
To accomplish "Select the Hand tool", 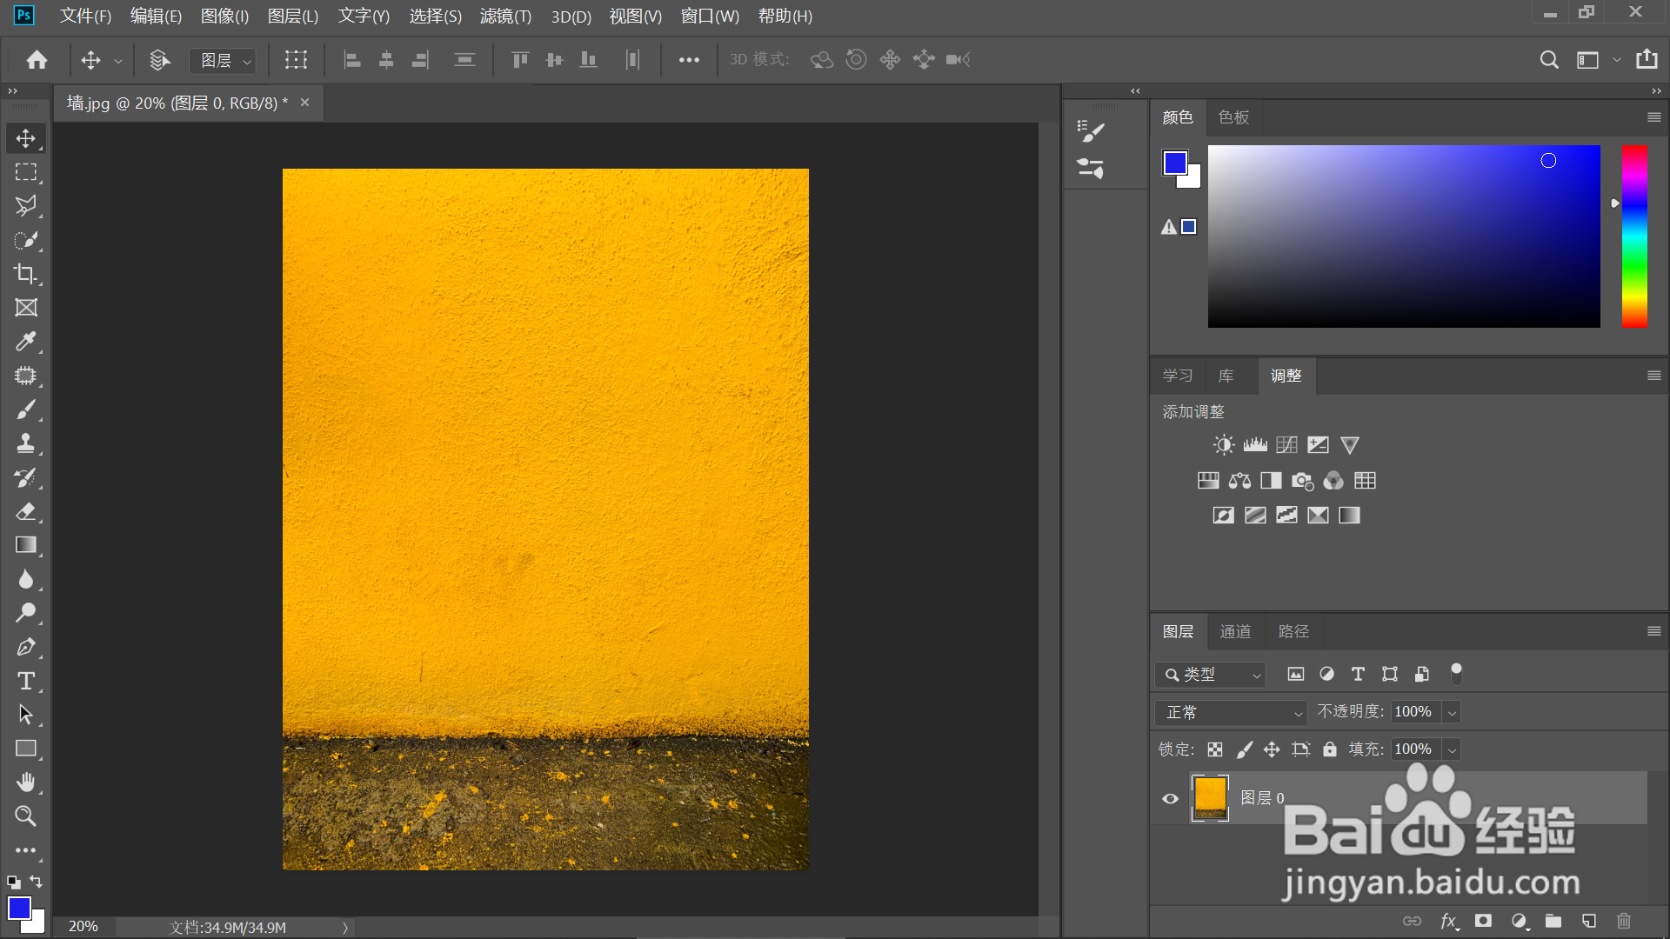I will [25, 782].
